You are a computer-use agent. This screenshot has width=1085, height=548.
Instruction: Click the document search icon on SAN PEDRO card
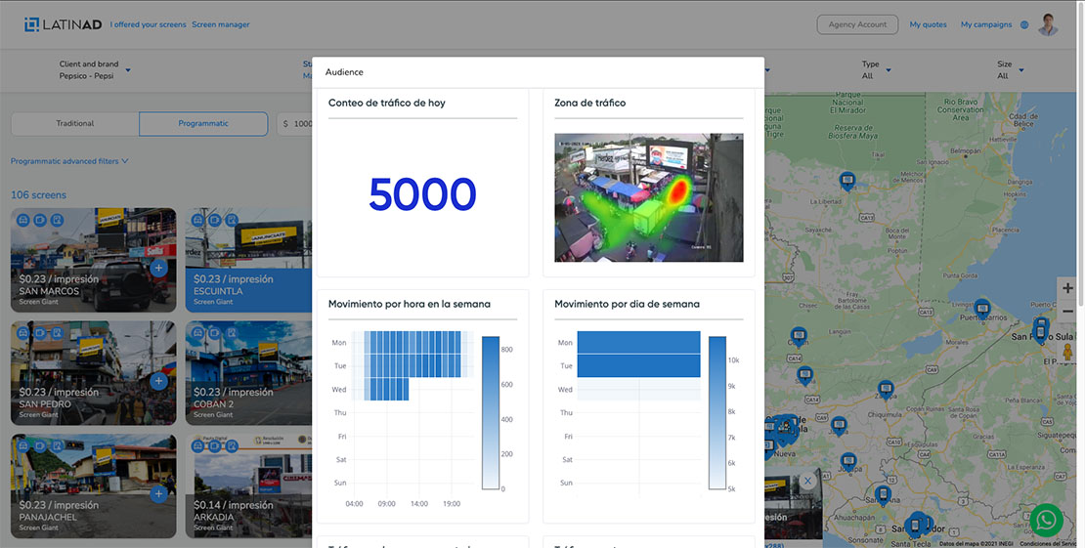coord(58,333)
